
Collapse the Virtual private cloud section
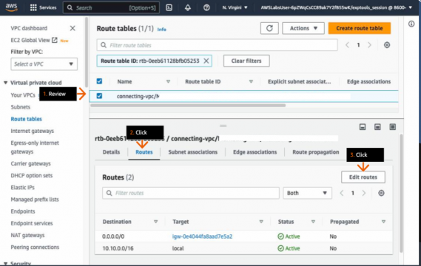[x=5, y=83]
